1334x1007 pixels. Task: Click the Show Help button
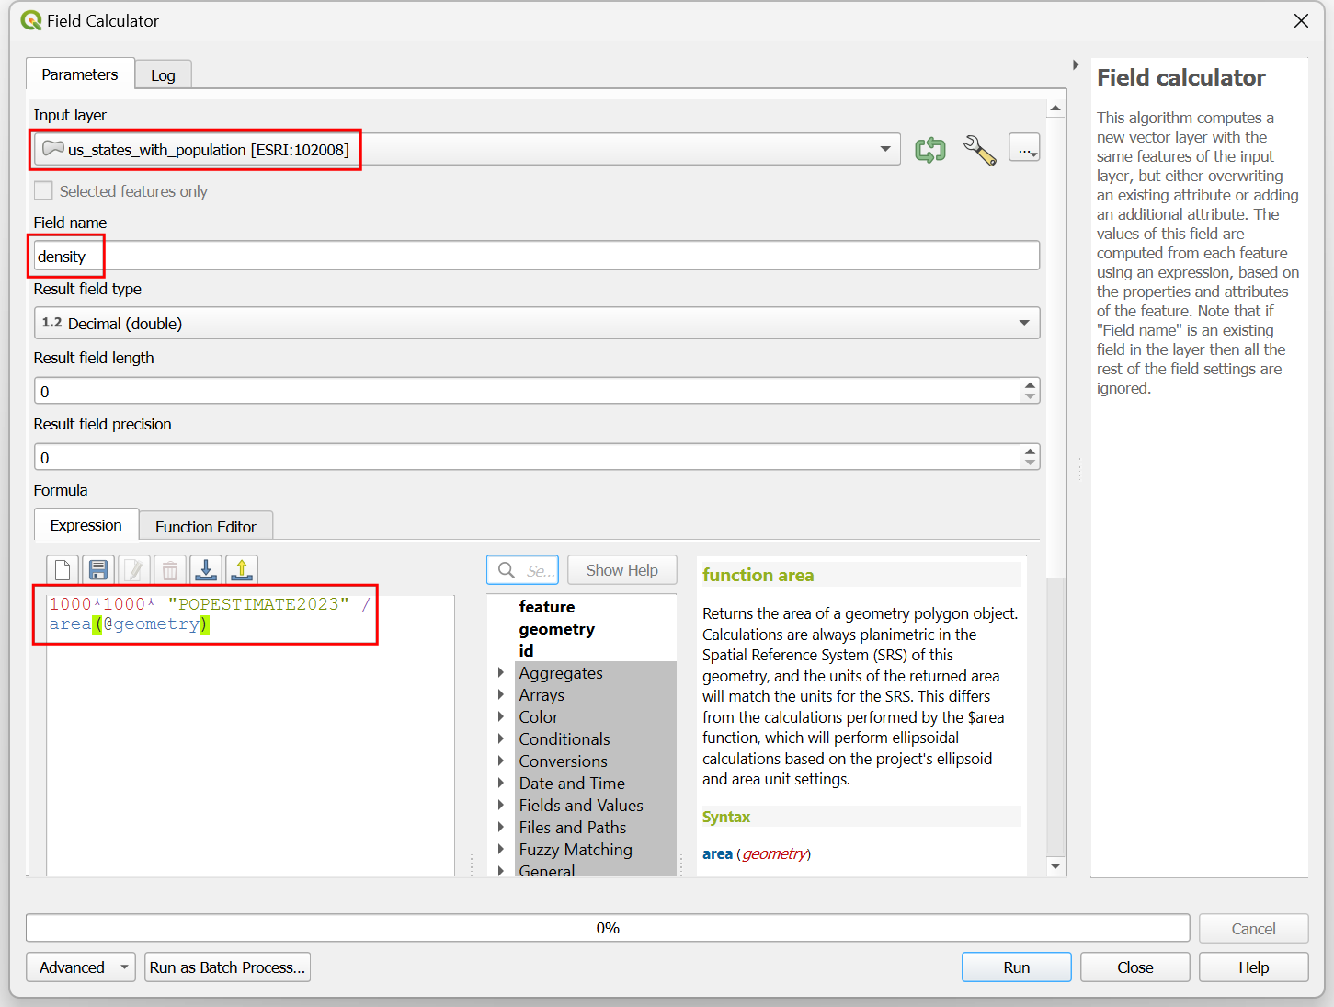pos(621,570)
